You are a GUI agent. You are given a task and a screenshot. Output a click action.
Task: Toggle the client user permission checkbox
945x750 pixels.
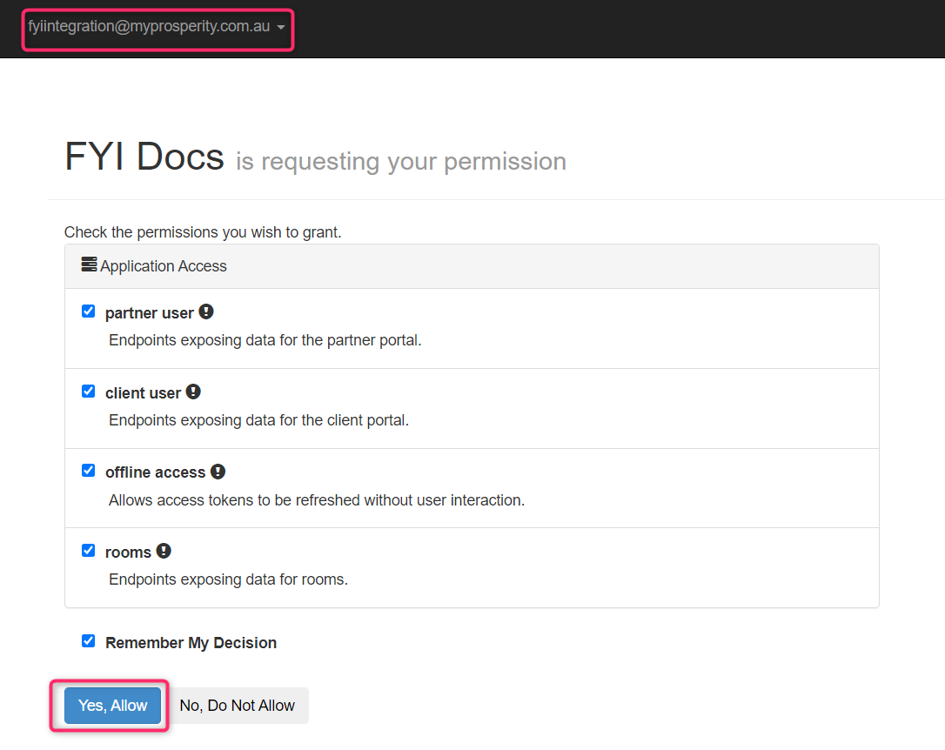point(88,392)
